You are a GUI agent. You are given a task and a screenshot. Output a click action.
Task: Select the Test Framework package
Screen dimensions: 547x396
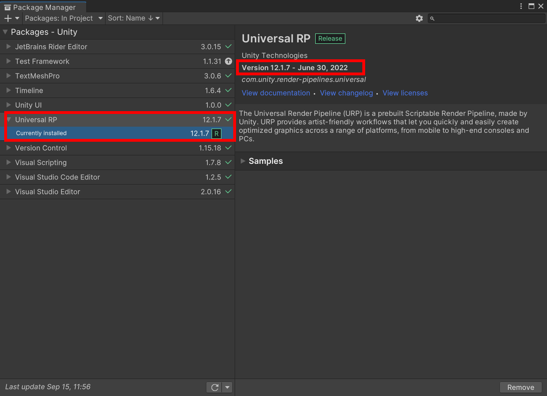[117, 61]
